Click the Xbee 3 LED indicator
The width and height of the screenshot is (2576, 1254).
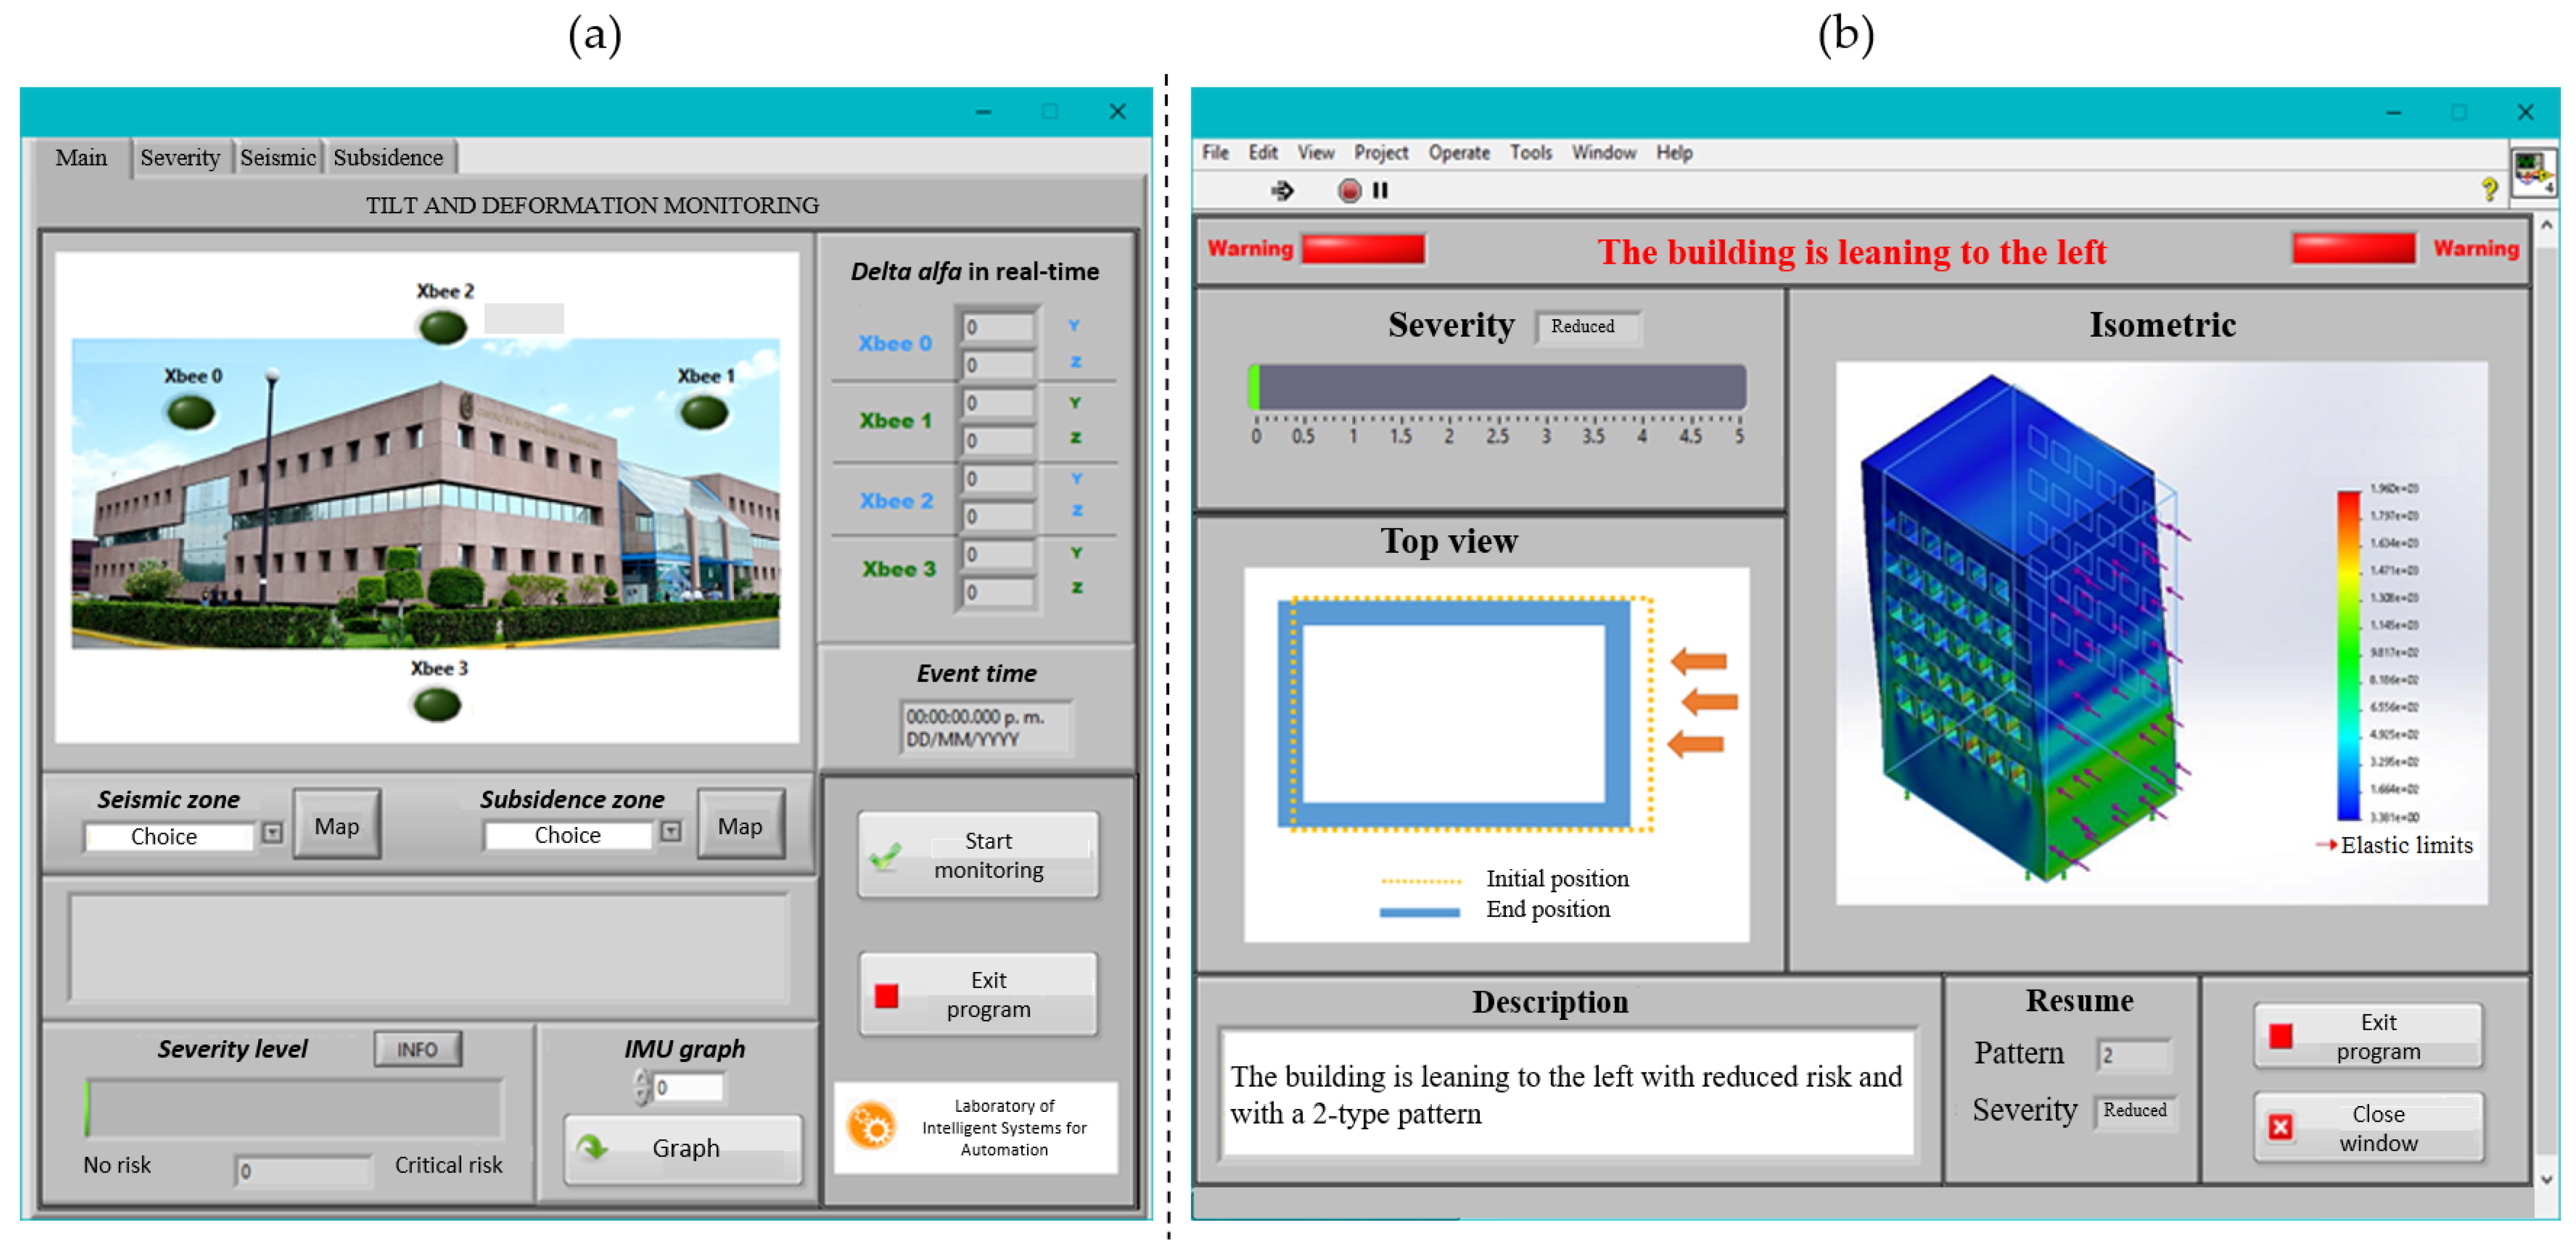[x=437, y=705]
